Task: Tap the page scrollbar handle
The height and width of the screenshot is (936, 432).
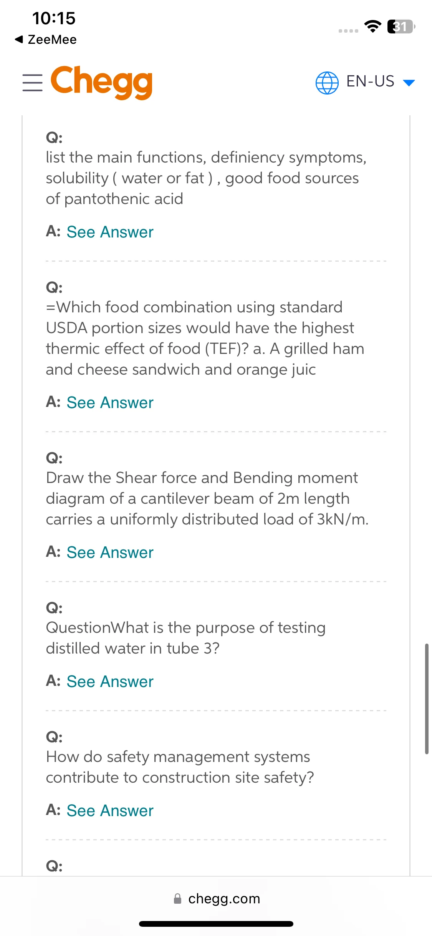Action: point(427,699)
